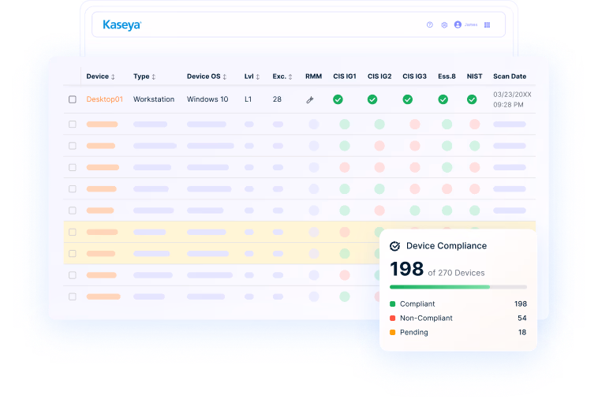This screenshot has width=598, height=410.
Task: Click the CIS IG2 column header
Action: (379, 76)
